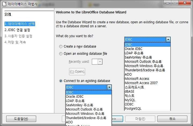Choose PostgreSQL from the database type list

(147, 109)
